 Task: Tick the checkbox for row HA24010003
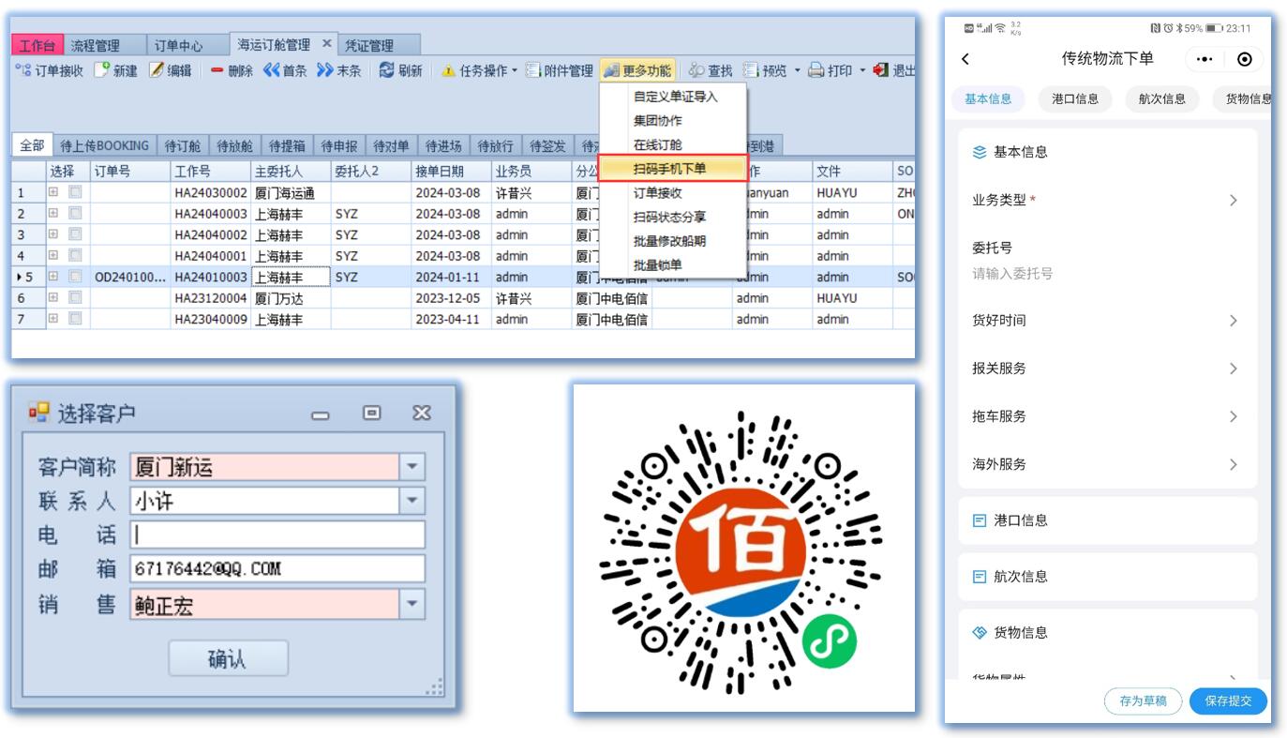tap(75, 277)
